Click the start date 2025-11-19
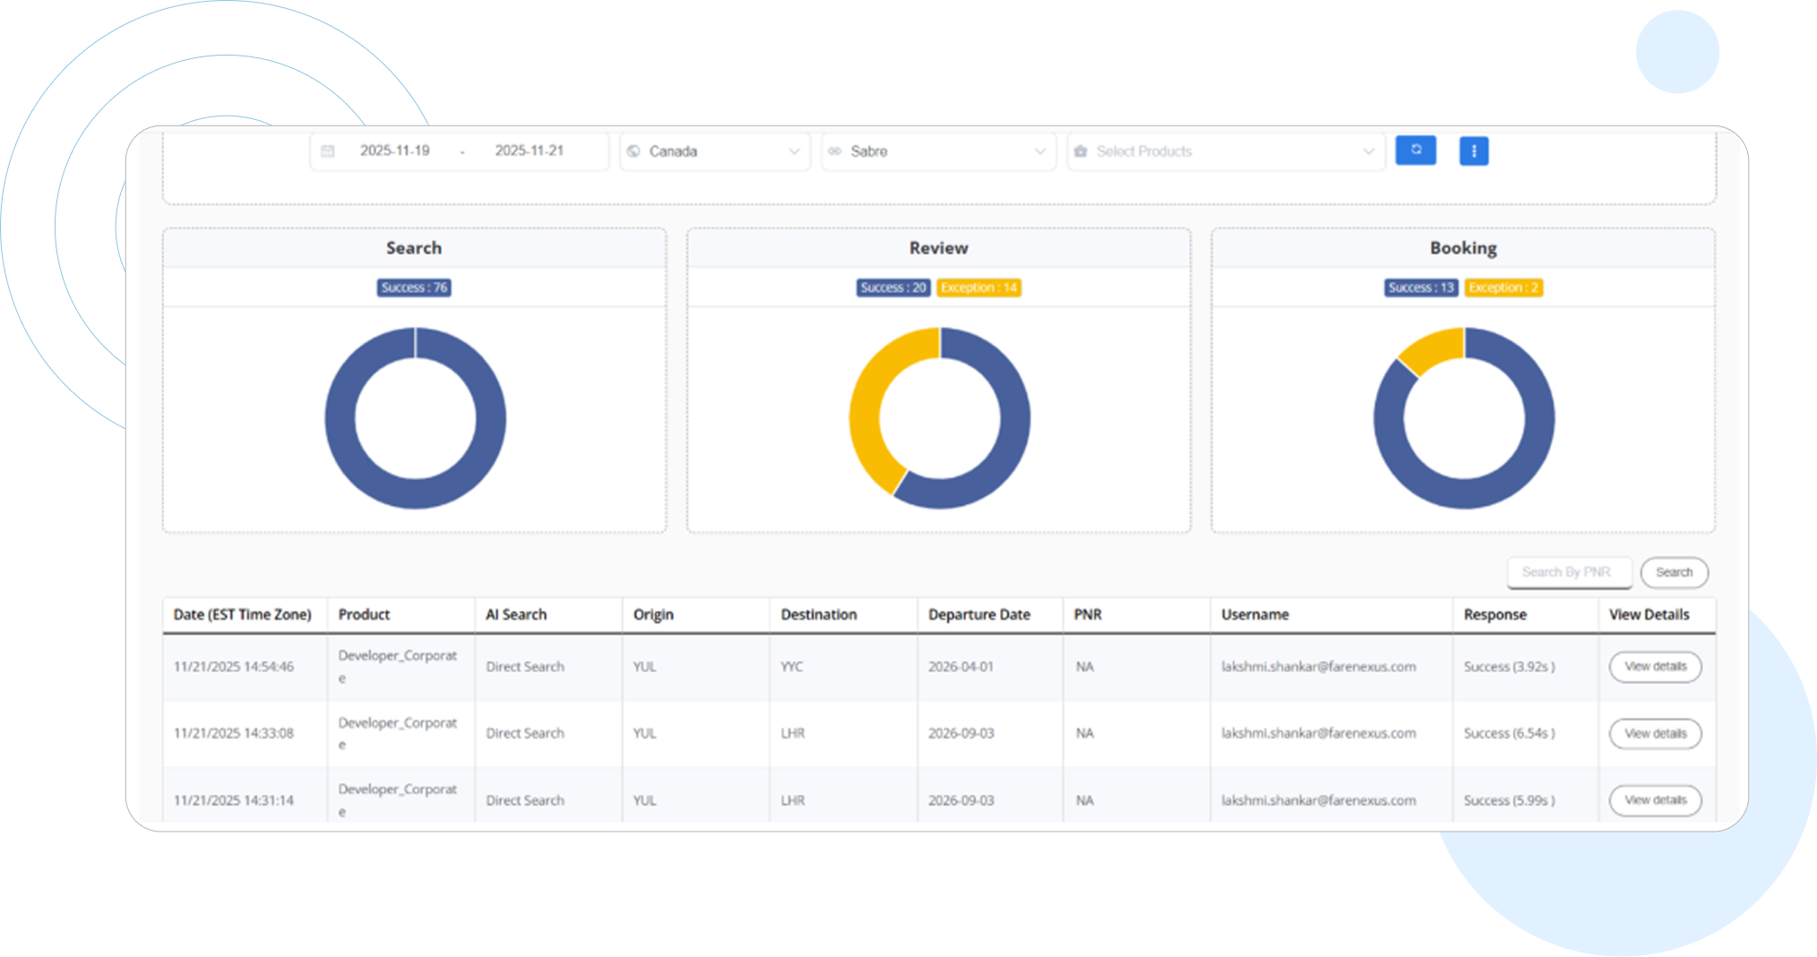 (x=395, y=151)
